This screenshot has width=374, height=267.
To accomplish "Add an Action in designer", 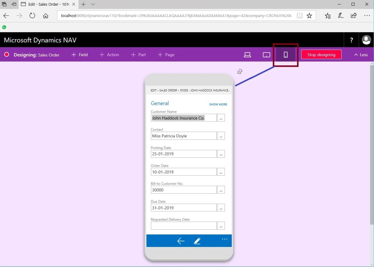I will point(109,55).
